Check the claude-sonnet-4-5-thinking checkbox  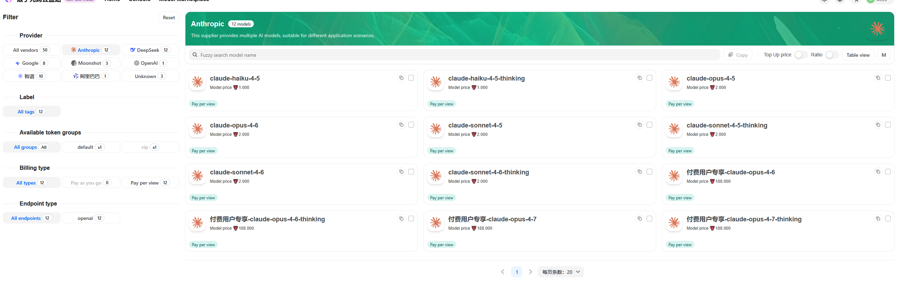tap(888, 125)
